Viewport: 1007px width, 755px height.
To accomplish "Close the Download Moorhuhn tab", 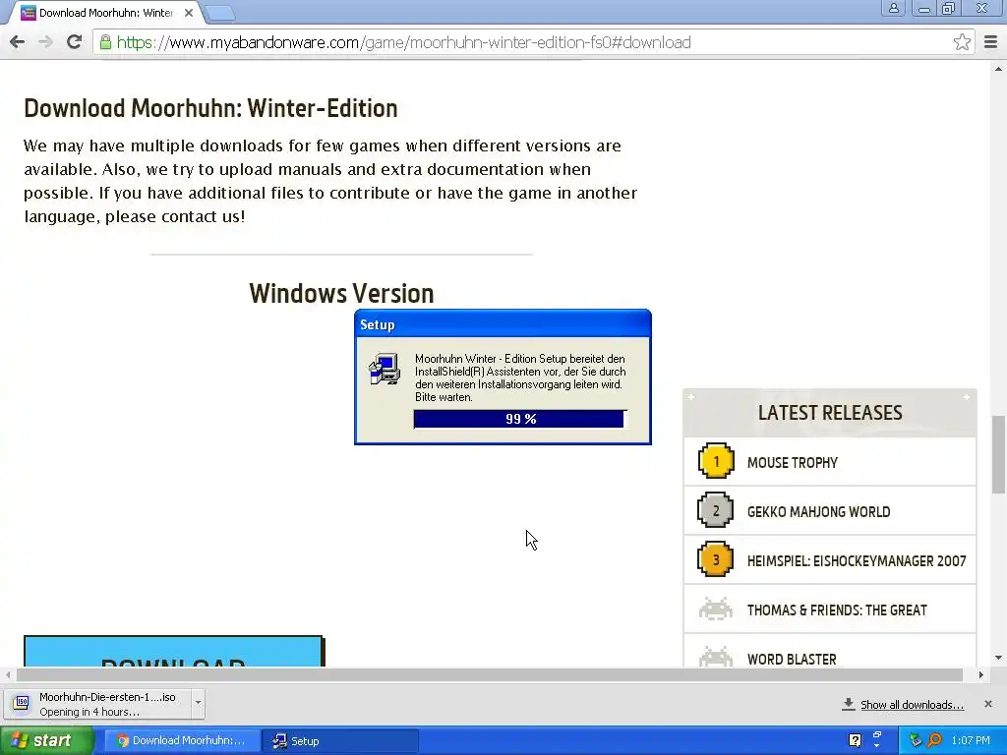I will pyautogui.click(x=188, y=12).
